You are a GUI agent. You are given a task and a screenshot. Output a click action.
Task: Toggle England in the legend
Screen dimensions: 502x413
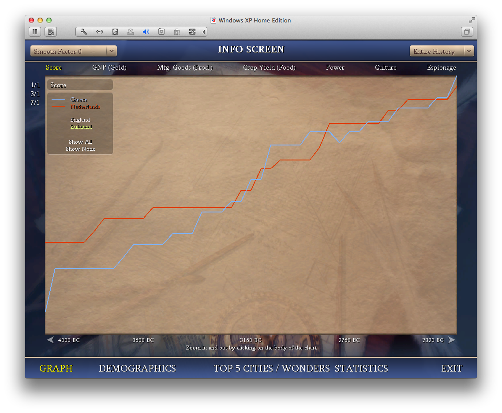point(80,119)
